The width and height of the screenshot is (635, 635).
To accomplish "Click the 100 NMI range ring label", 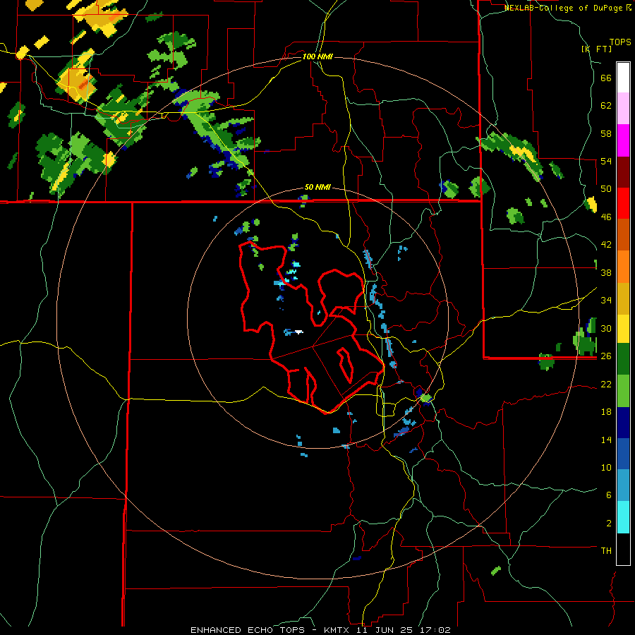I will [317, 56].
